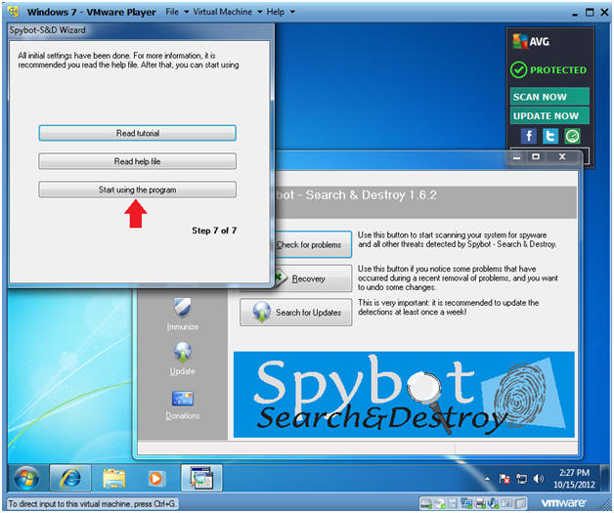The image size is (614, 513).
Task: Open Windows Media Player from taskbar
Action: tap(155, 478)
